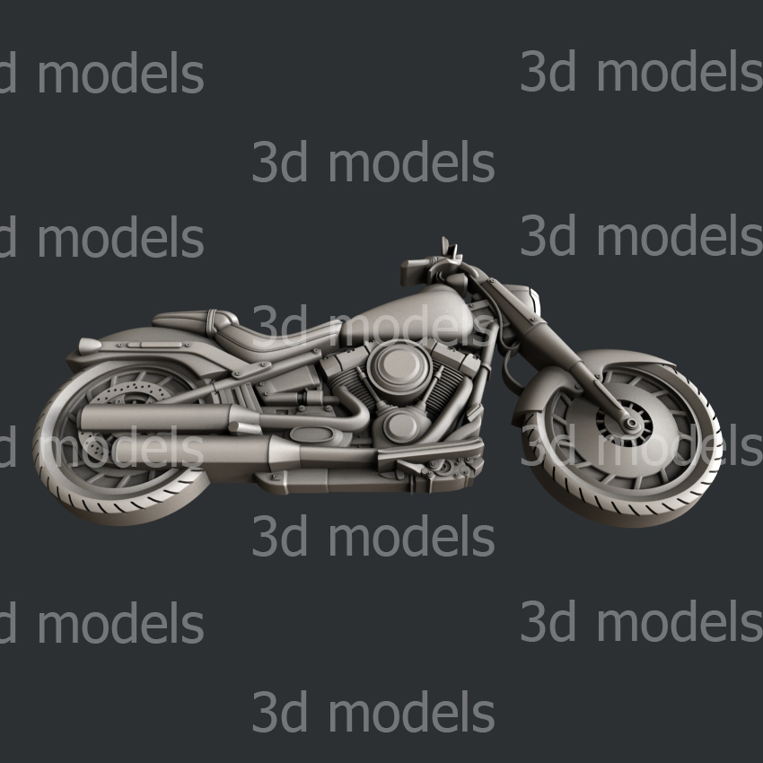
Task: Click the rear fender tail light
Action: 90,345
